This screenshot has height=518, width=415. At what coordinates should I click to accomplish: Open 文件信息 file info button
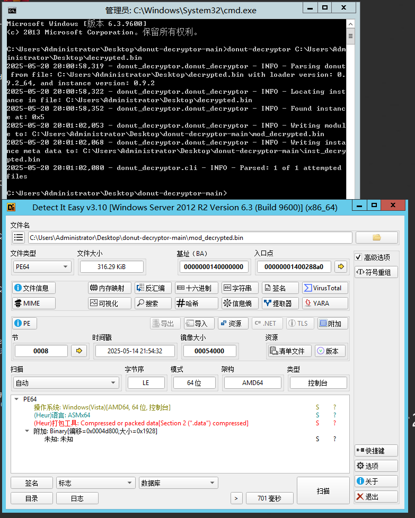pos(34,288)
